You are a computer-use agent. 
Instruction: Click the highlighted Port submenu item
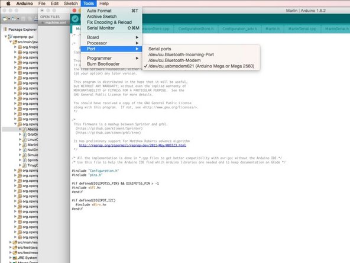click(x=111, y=49)
